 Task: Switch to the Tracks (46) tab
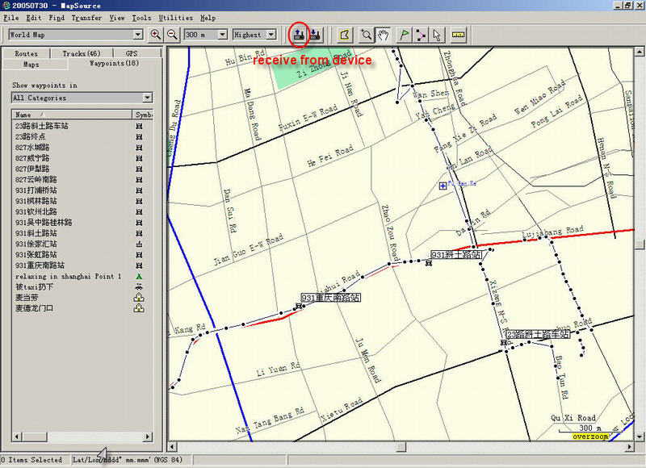pos(82,53)
